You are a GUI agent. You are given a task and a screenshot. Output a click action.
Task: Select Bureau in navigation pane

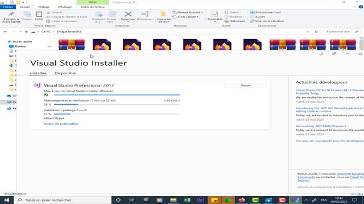(x=20, y=46)
